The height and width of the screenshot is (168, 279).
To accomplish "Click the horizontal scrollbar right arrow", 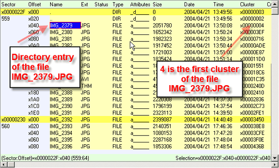I will pos(275,165).
